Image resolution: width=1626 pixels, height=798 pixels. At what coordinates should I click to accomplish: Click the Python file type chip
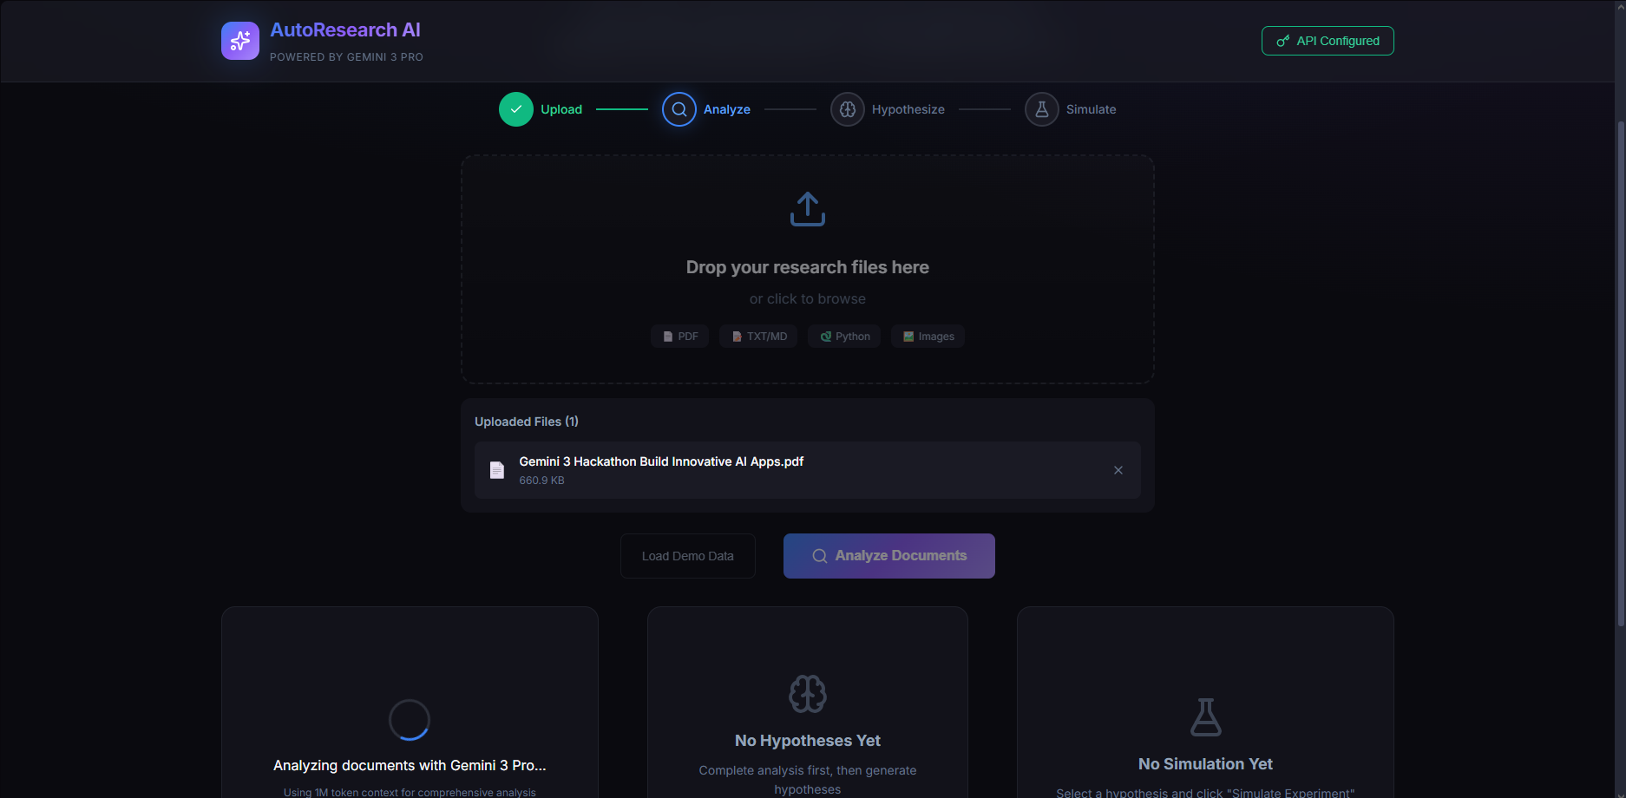(x=844, y=337)
